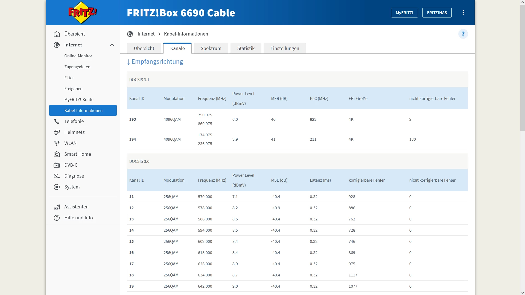Open the Statistik tab
525x295 pixels.
coord(246,48)
